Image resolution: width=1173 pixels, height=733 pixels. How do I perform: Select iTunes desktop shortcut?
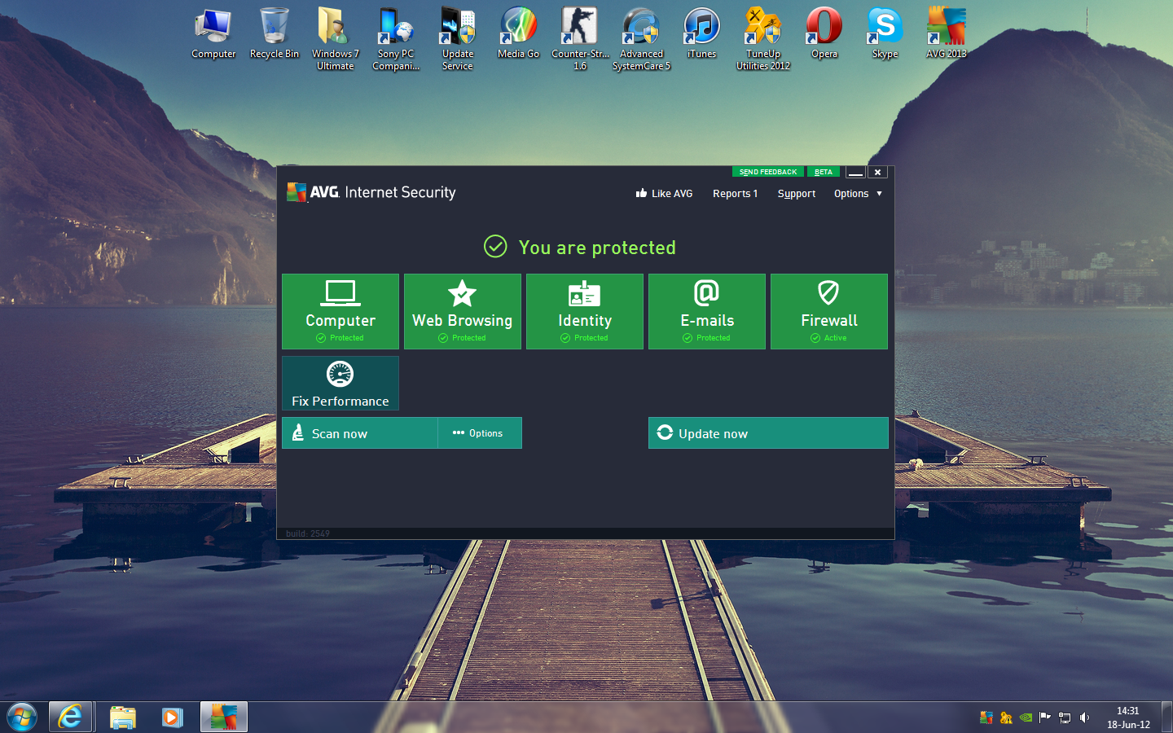point(701,34)
